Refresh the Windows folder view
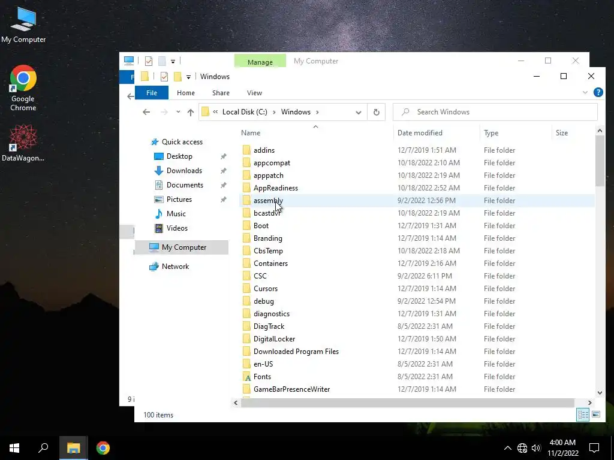This screenshot has height=460, width=614. pos(377,112)
